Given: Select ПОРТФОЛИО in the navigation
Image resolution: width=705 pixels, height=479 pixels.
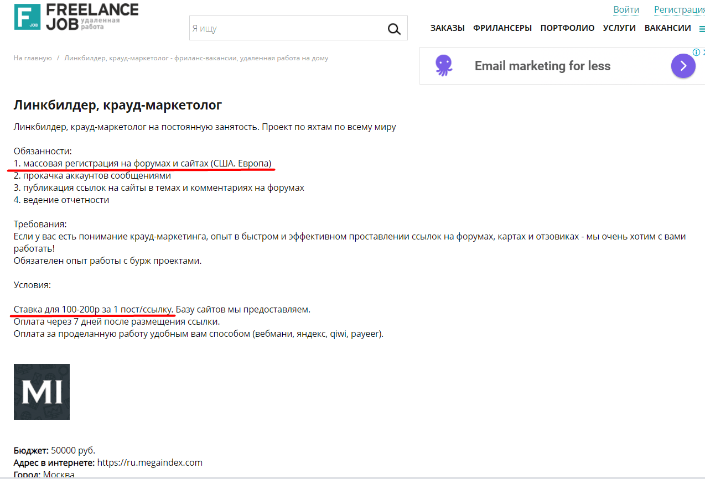Looking at the screenshot, I should pyautogui.click(x=567, y=28).
